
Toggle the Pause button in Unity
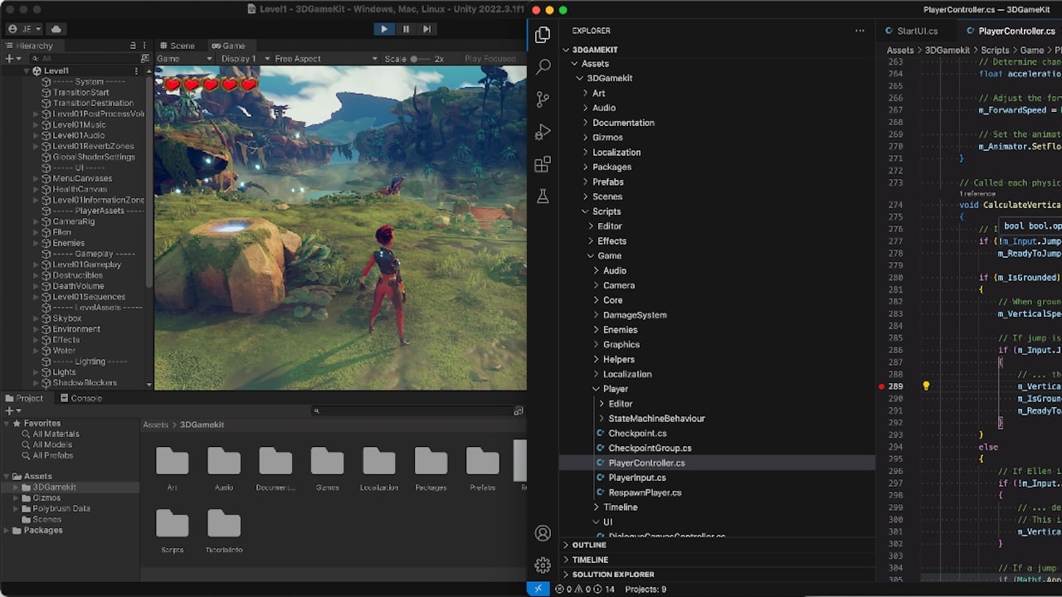click(x=405, y=28)
